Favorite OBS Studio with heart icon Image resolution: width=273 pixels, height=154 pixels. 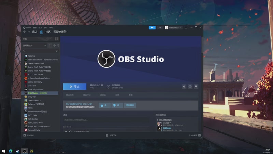pos(196,87)
